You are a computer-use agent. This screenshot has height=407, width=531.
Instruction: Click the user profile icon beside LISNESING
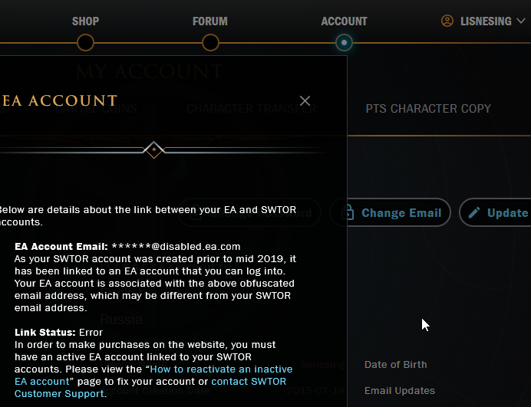coord(447,21)
